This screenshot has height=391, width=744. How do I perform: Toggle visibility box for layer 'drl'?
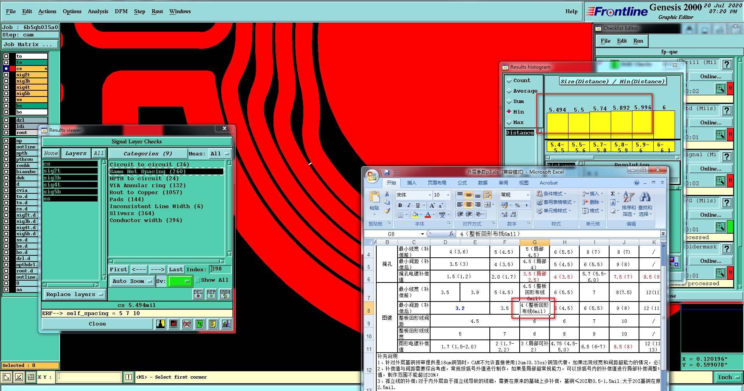[6, 120]
